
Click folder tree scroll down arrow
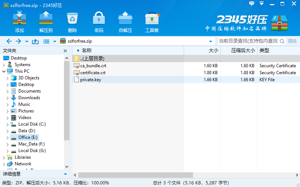click(67, 167)
